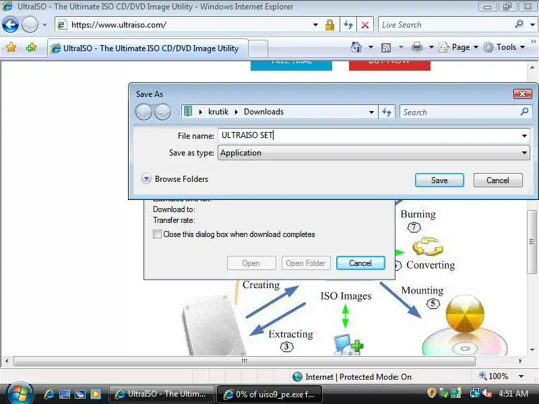
Task: Click Cancel in the download dialog
Action: tap(360, 263)
